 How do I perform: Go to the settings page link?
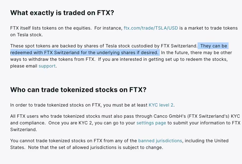coord(151,123)
